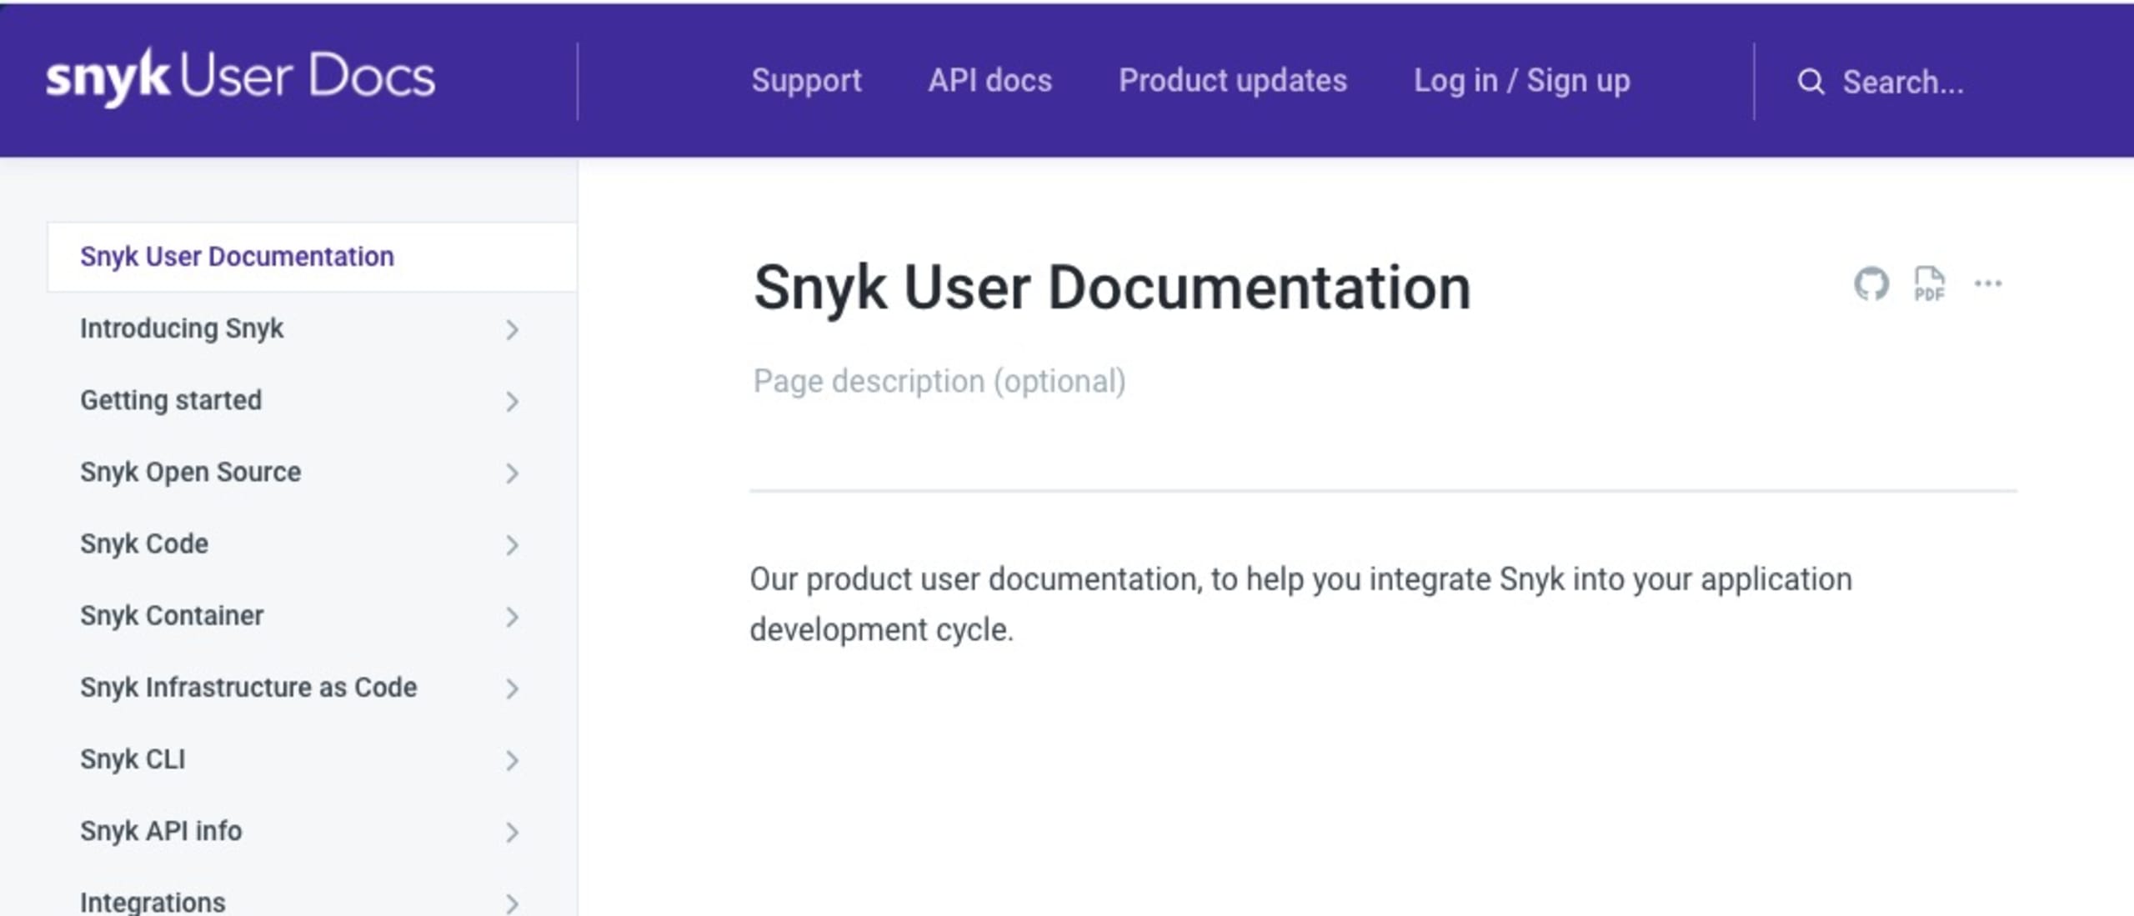
Task: Open the GitHub icon beside the title
Action: [x=1871, y=284]
